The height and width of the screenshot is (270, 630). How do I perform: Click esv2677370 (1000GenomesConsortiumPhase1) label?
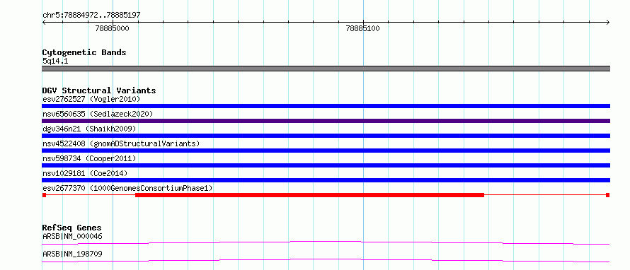(x=127, y=188)
